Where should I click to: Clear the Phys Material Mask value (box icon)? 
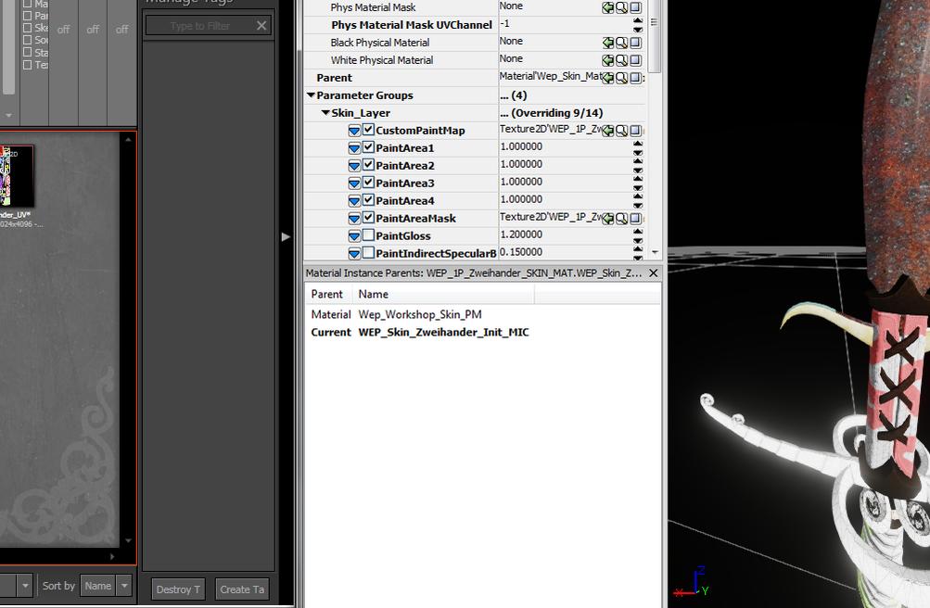click(635, 7)
